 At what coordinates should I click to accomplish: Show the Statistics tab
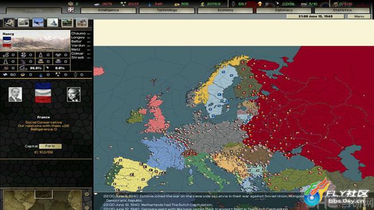click(x=342, y=10)
